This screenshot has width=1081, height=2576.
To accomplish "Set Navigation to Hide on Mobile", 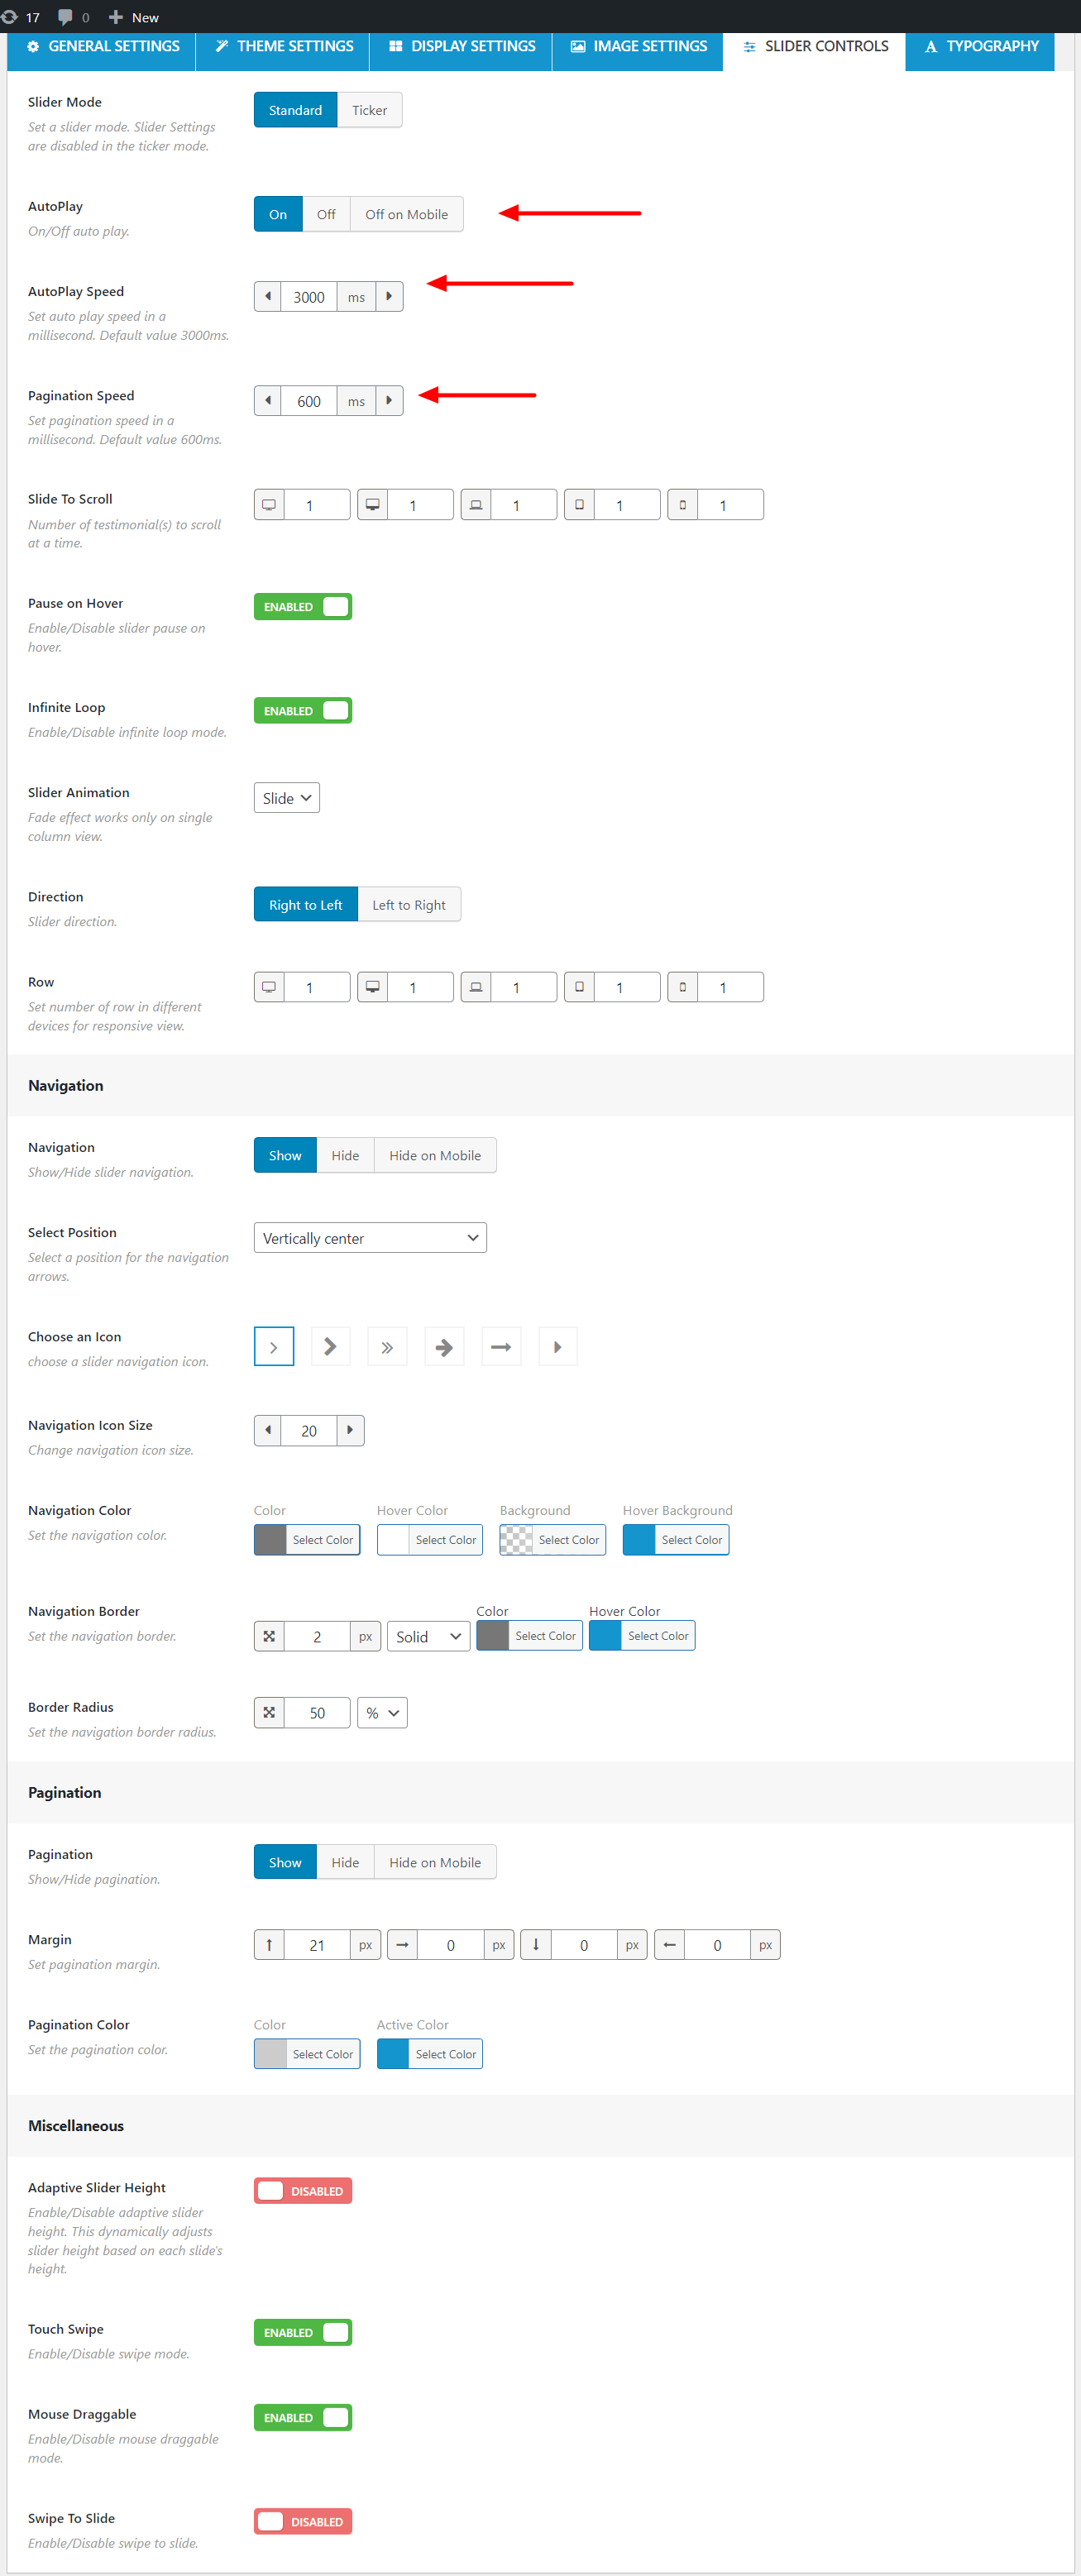I will (x=435, y=1155).
